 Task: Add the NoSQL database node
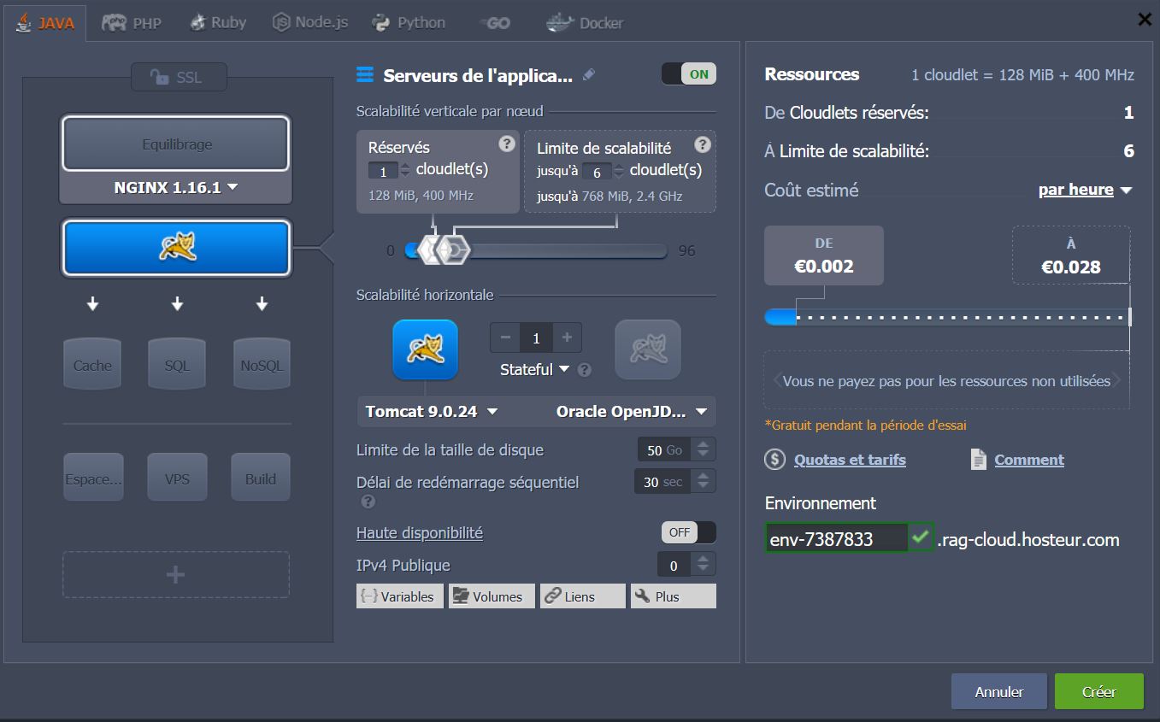[x=261, y=366]
